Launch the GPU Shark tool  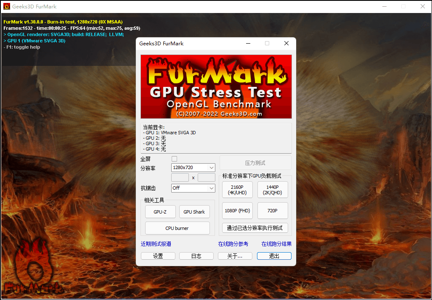point(194,211)
